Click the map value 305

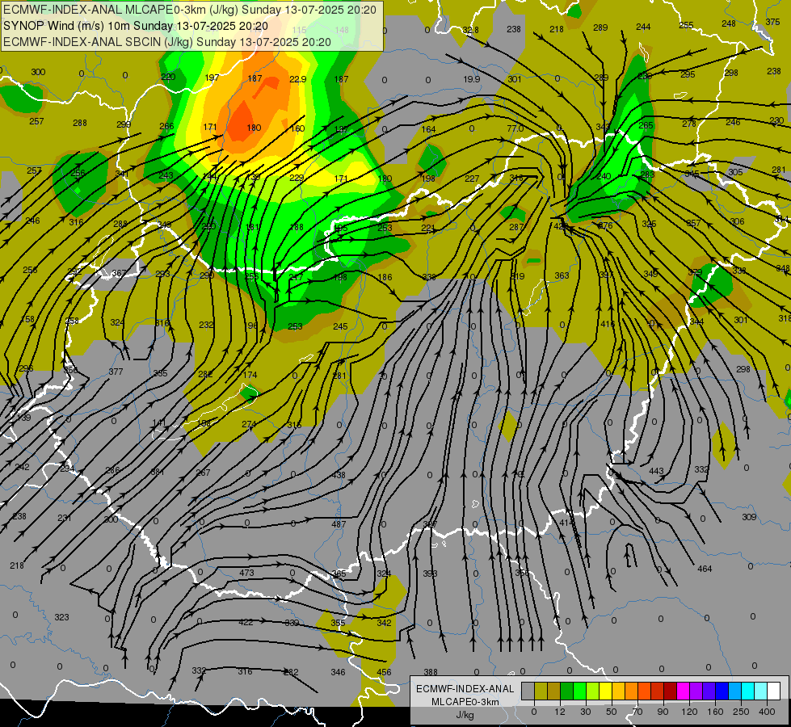[735, 172]
